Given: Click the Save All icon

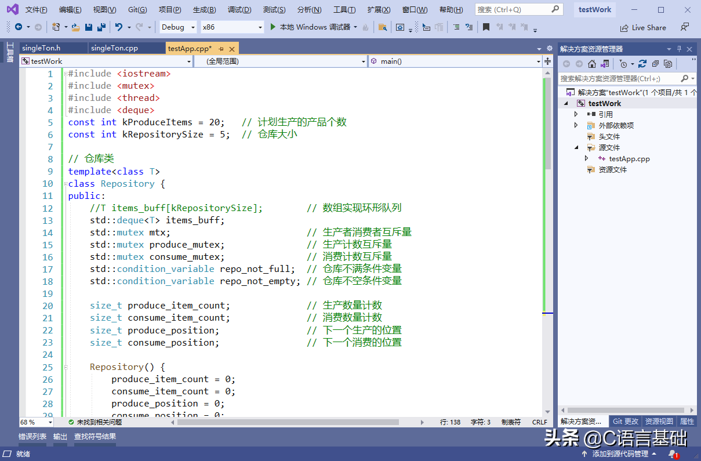Looking at the screenshot, I should tap(101, 27).
